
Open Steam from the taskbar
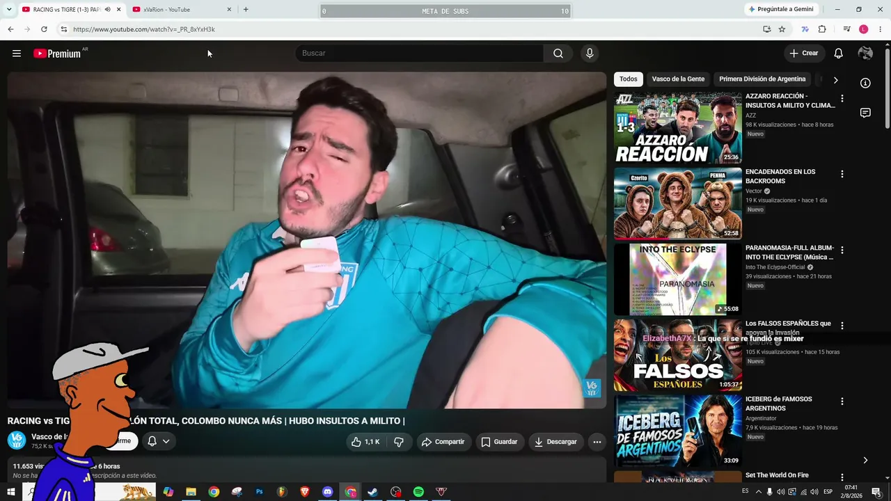click(x=373, y=492)
